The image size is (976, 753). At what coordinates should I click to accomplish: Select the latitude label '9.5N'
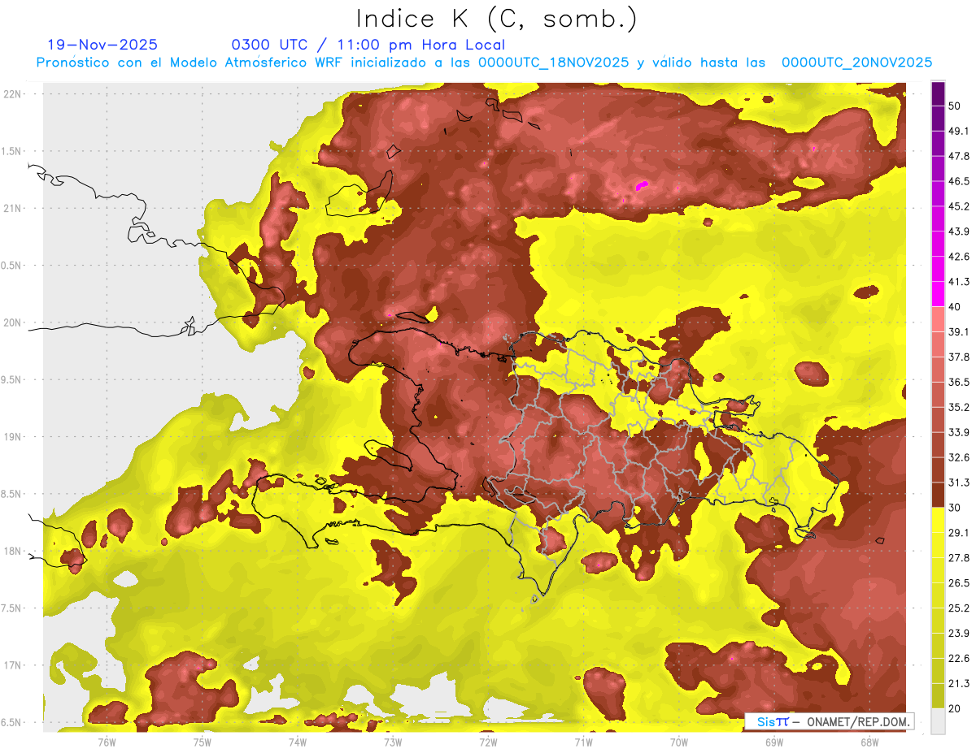[12, 379]
